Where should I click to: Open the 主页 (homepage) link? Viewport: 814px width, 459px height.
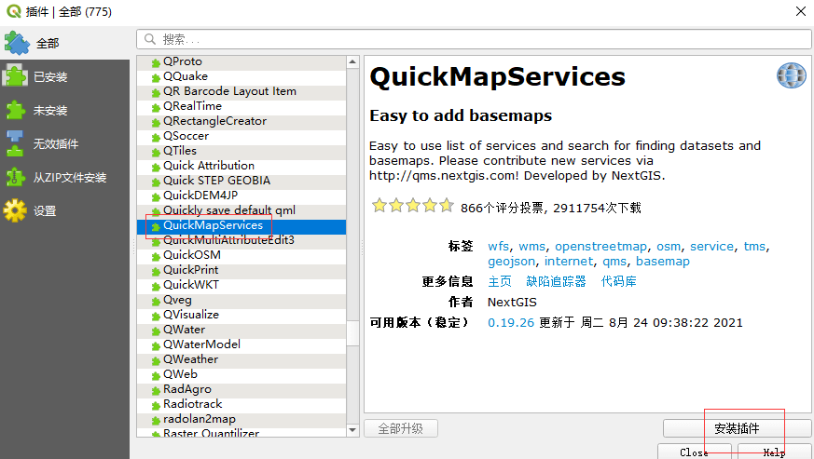tap(500, 281)
